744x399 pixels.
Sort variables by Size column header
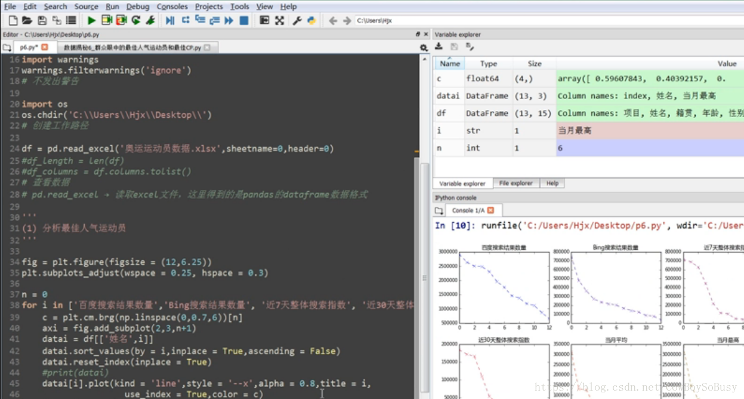tap(535, 63)
